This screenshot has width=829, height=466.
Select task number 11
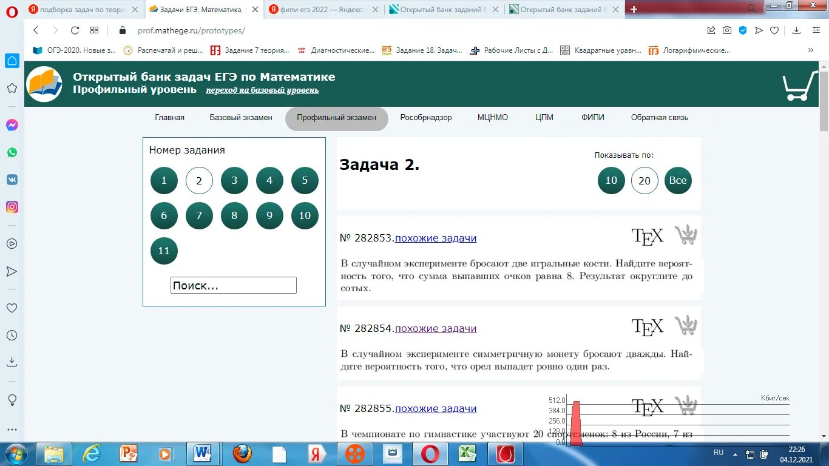(x=164, y=251)
